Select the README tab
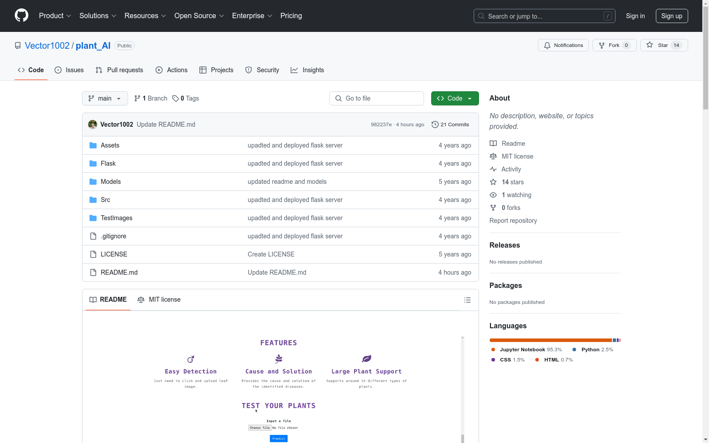709x443 pixels. (x=108, y=299)
